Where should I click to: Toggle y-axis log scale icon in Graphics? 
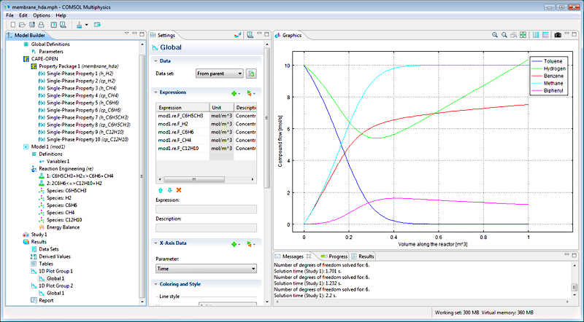point(545,35)
